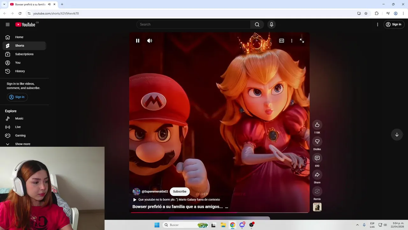
Task: Close the Bowser YouTube tab
Action: pos(55,4)
